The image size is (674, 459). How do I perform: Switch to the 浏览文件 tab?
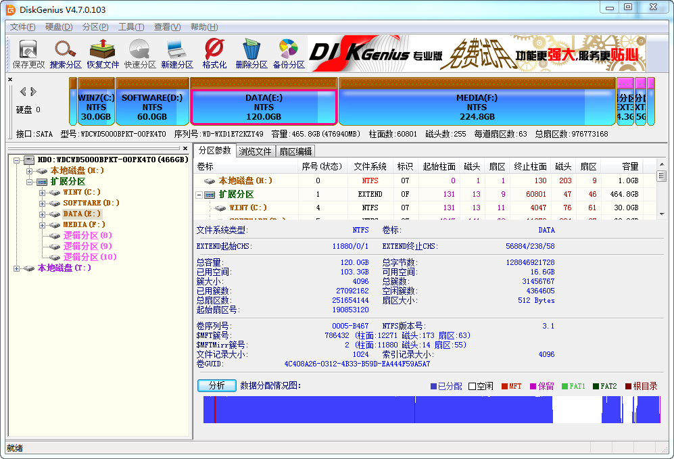255,151
